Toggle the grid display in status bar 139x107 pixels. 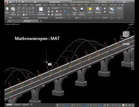57,105
